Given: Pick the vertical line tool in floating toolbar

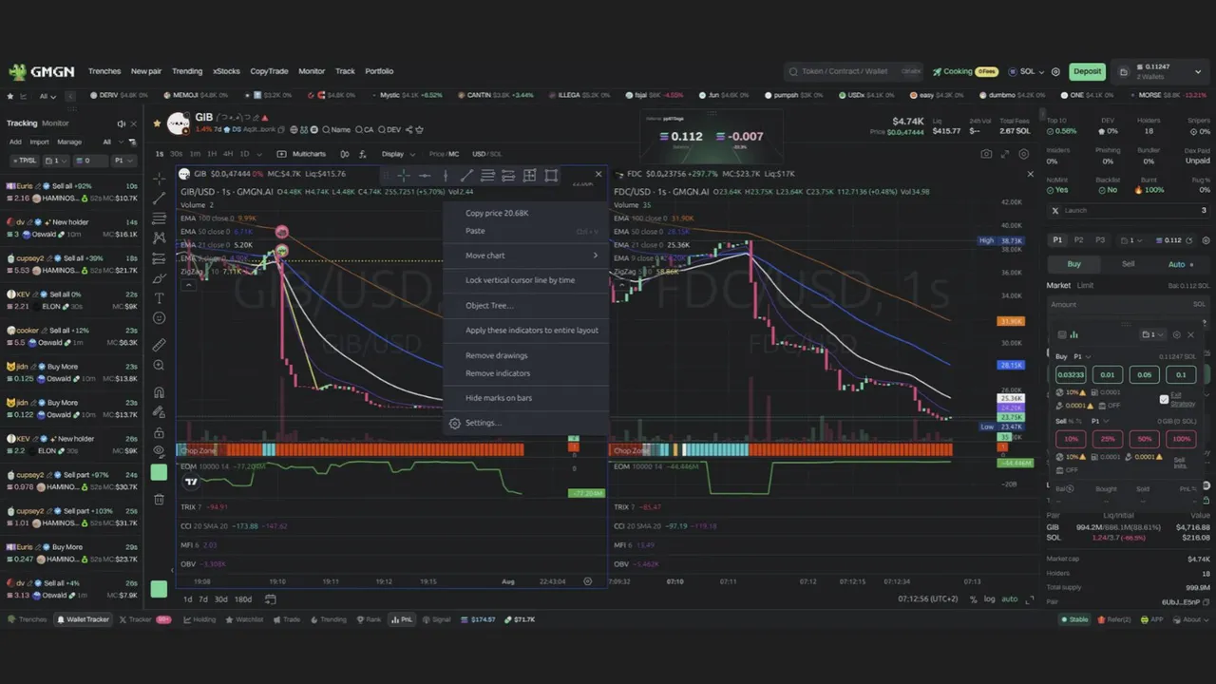Looking at the screenshot, I should [x=446, y=175].
